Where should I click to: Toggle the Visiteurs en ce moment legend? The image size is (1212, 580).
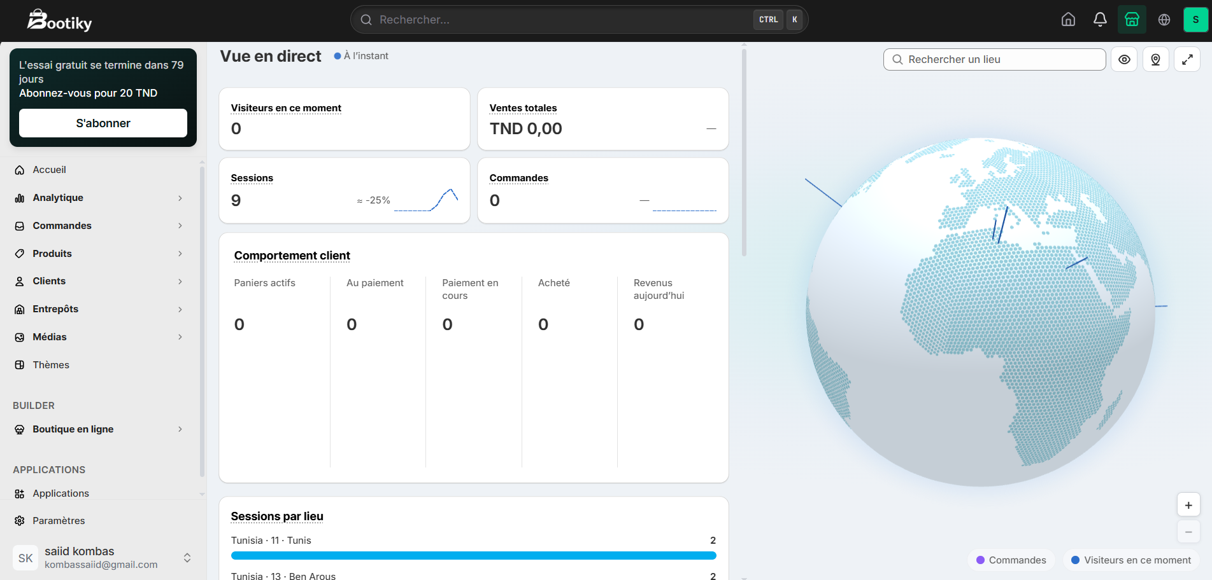(1131, 560)
